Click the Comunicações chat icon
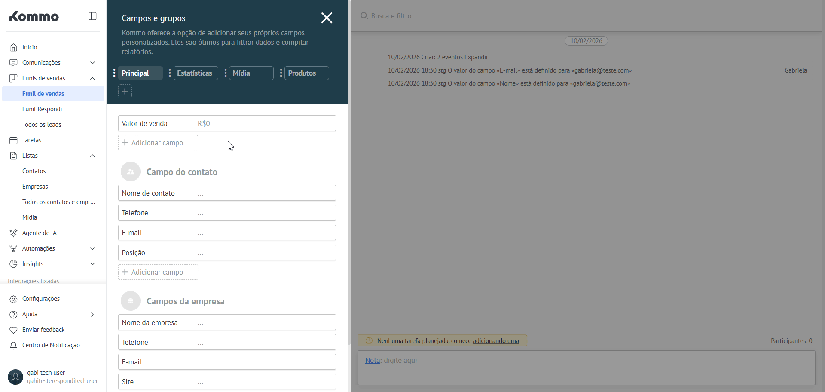Viewport: 825px width, 392px height. (13, 63)
